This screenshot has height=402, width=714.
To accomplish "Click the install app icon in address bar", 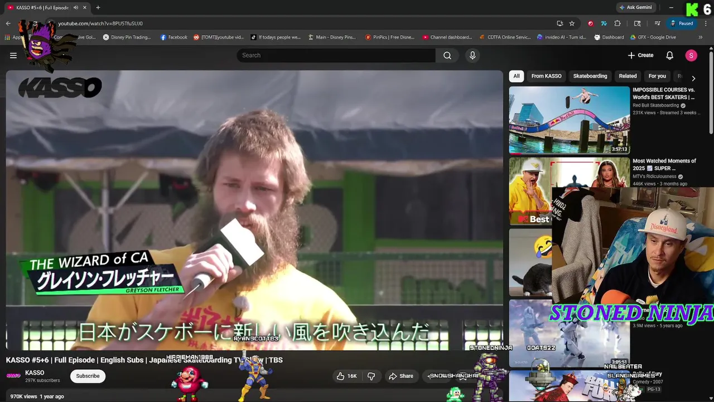I will click(559, 23).
